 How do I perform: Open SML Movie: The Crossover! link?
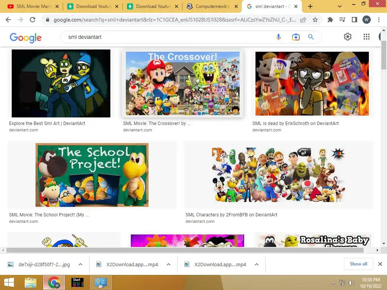point(157,123)
